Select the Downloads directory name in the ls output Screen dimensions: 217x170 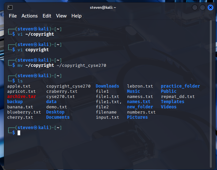pyautogui.click(x=107, y=86)
